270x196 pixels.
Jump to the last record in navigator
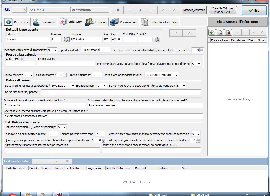pos(152,10)
